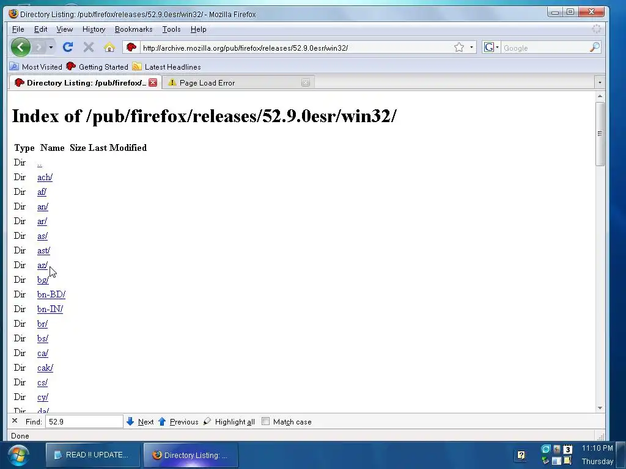Open the Tools menu

(x=171, y=29)
